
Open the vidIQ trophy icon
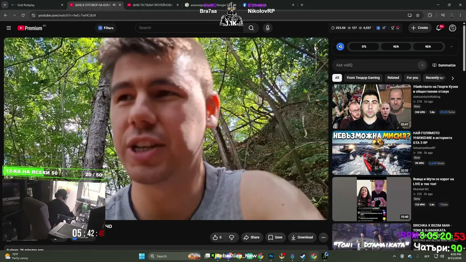392,28
